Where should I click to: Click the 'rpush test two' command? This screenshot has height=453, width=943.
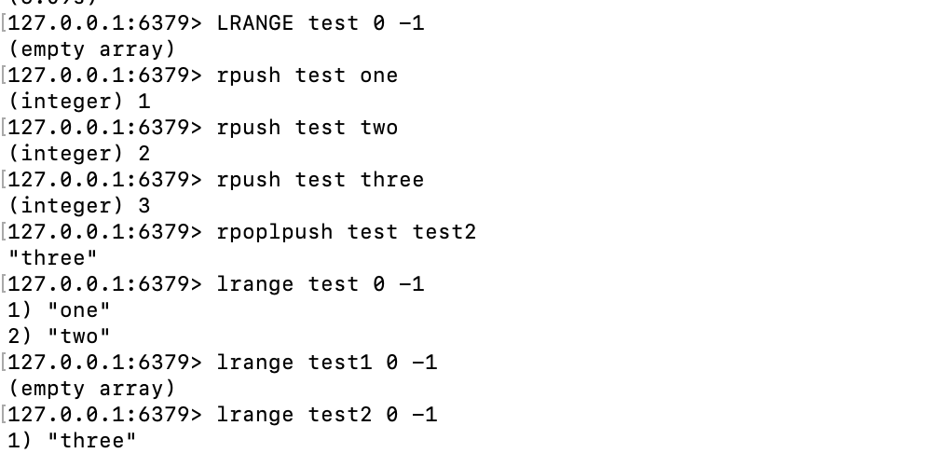(x=307, y=128)
